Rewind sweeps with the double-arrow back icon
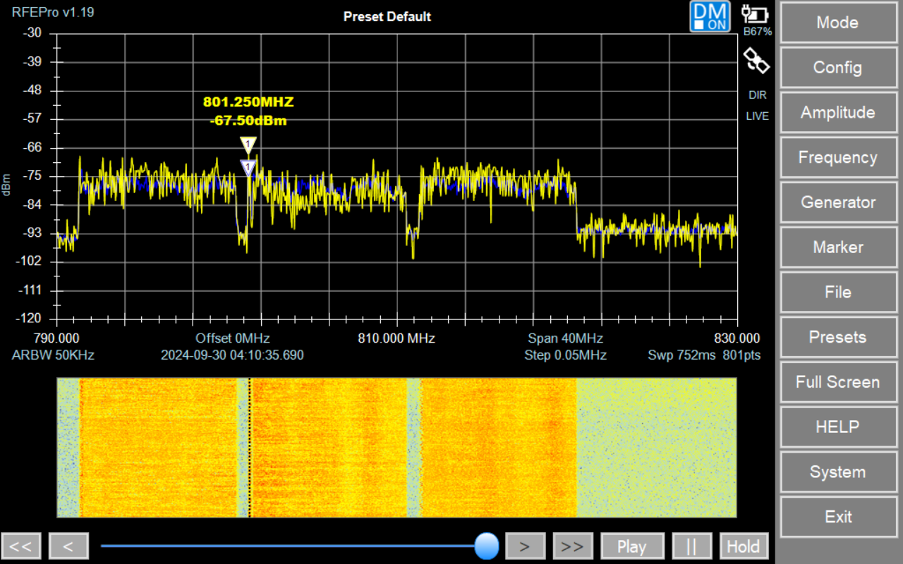The image size is (903, 564). 21,545
